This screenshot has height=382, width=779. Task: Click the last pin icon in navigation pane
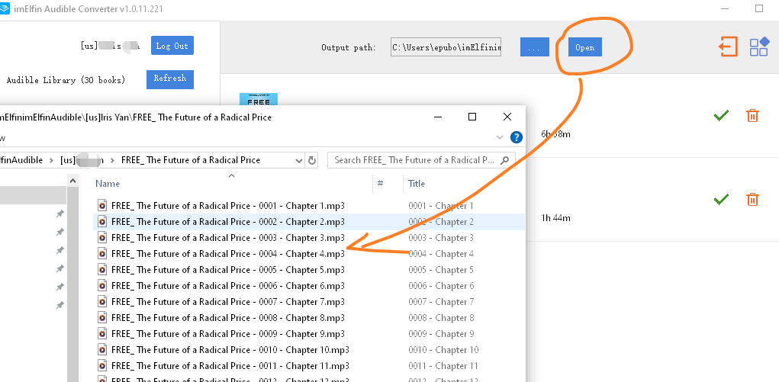(x=60, y=304)
